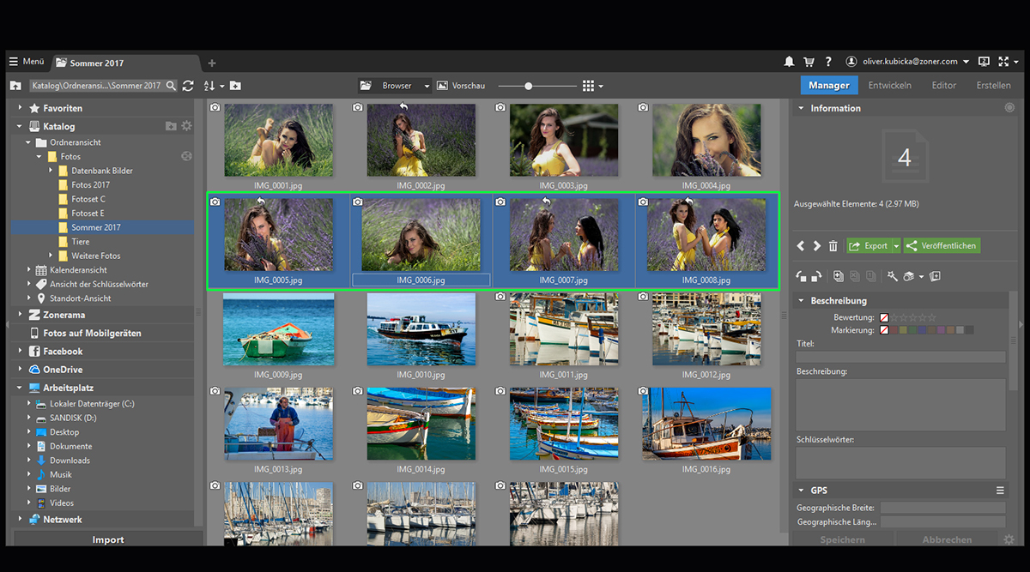Toggle the GPS panel menu lines
Screen dimensions: 1030x572
point(1000,490)
